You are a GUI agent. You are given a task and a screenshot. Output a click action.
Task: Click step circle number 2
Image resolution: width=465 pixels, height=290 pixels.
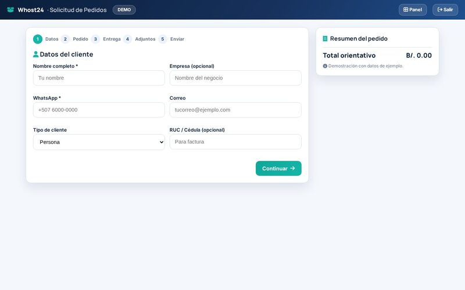[x=65, y=39]
